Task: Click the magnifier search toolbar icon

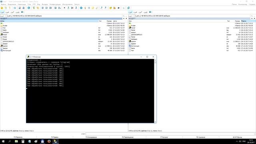Action: click(x=124, y=8)
